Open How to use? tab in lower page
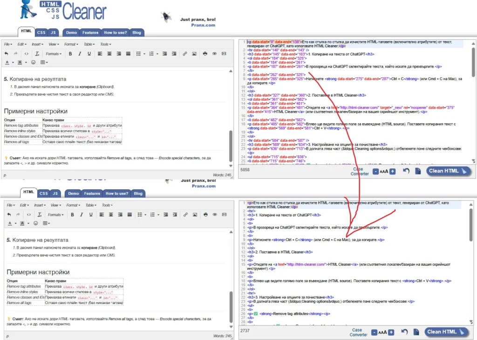This screenshot has height=340, width=477. [117, 194]
